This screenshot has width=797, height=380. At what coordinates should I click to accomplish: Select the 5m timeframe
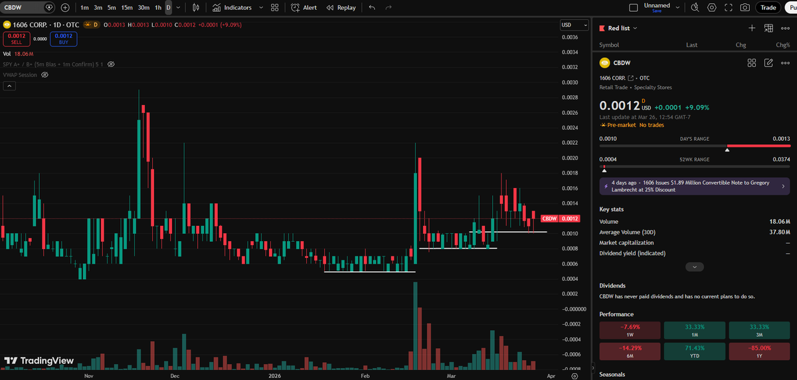111,7
